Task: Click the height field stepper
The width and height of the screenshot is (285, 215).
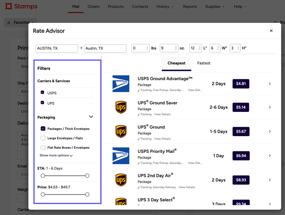Action: [238, 48]
